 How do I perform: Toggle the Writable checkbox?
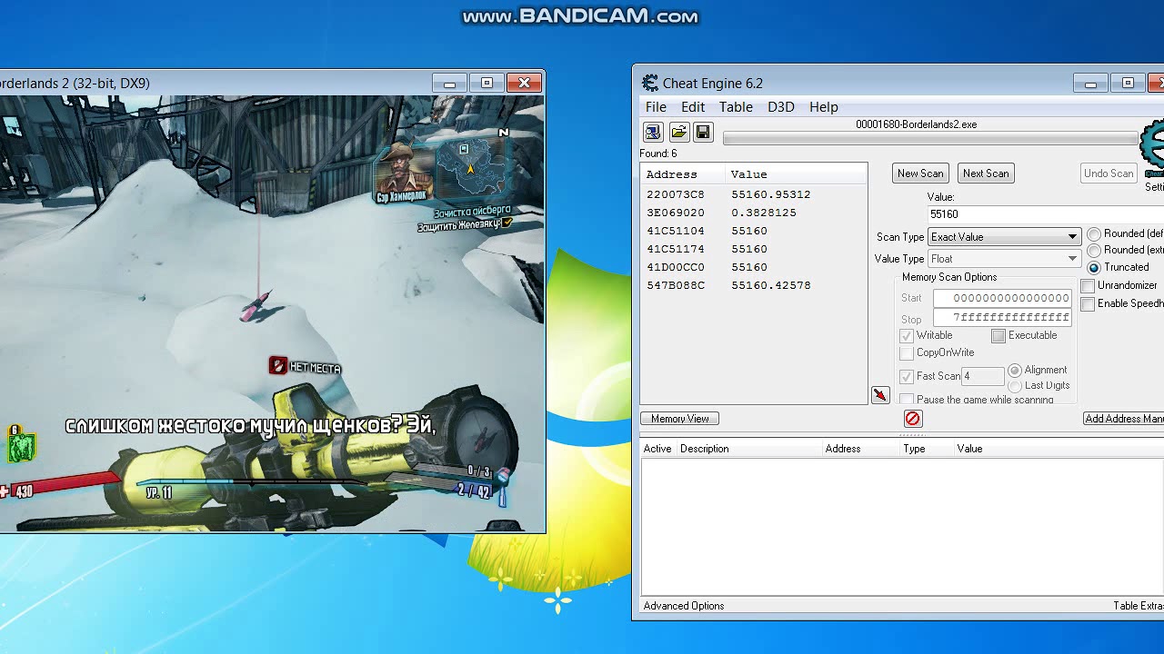907,336
